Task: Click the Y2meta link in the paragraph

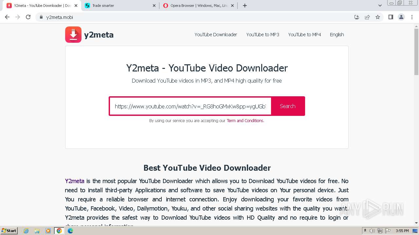Action: coord(75,181)
